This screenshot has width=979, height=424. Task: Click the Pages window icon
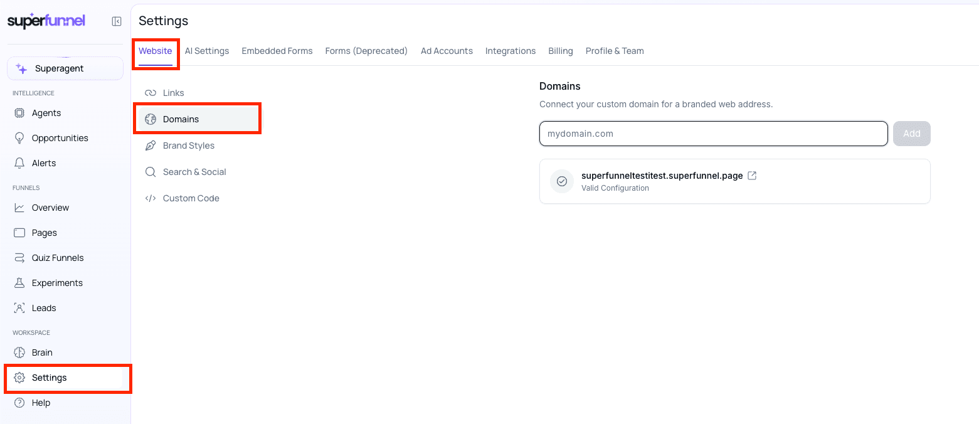[19, 233]
